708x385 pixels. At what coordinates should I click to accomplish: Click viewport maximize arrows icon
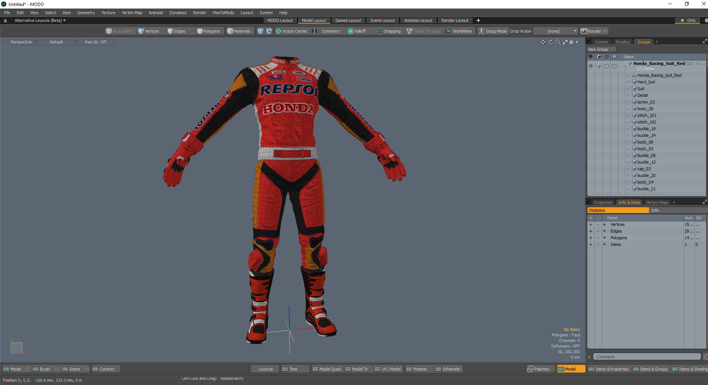point(565,42)
